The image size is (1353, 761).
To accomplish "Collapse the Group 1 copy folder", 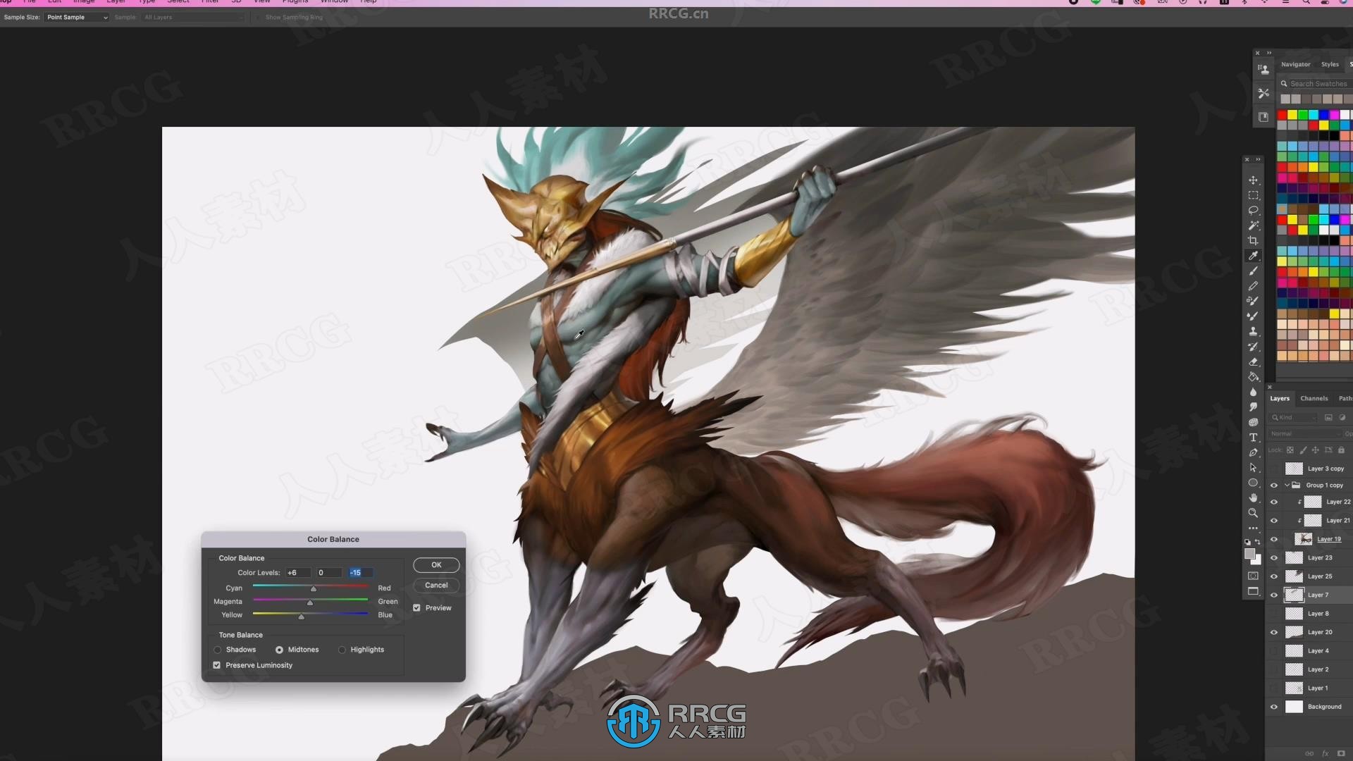I will [x=1287, y=485].
